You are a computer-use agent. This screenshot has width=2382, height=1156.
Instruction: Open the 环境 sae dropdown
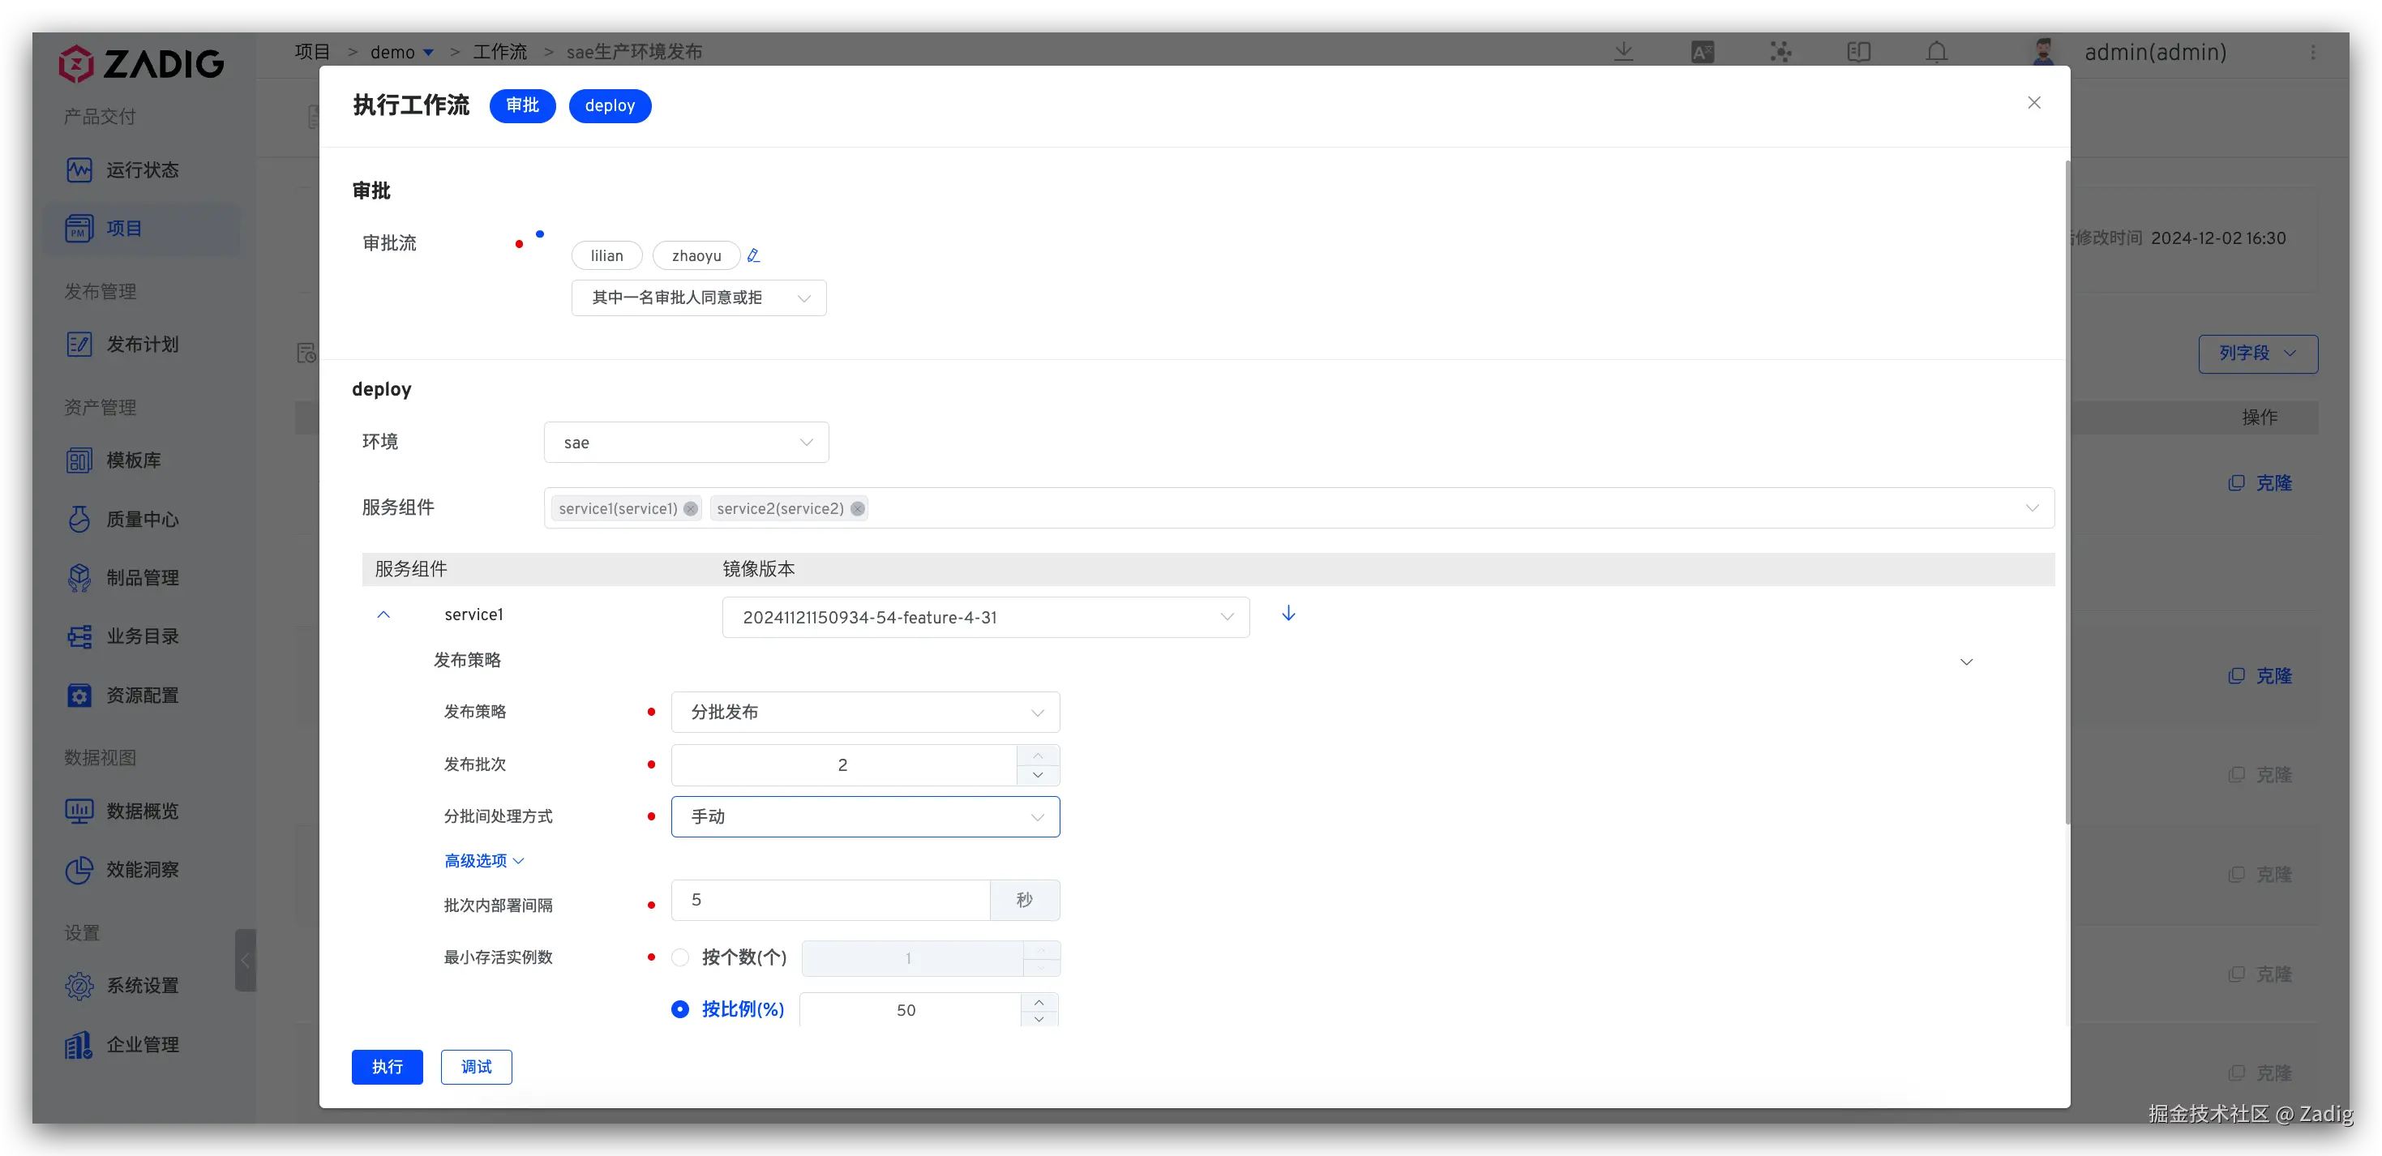686,443
